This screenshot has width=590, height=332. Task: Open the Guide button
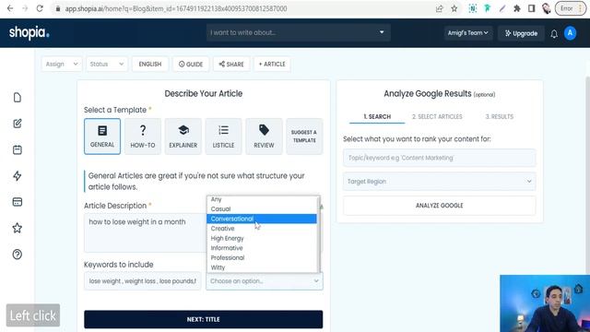(x=191, y=64)
